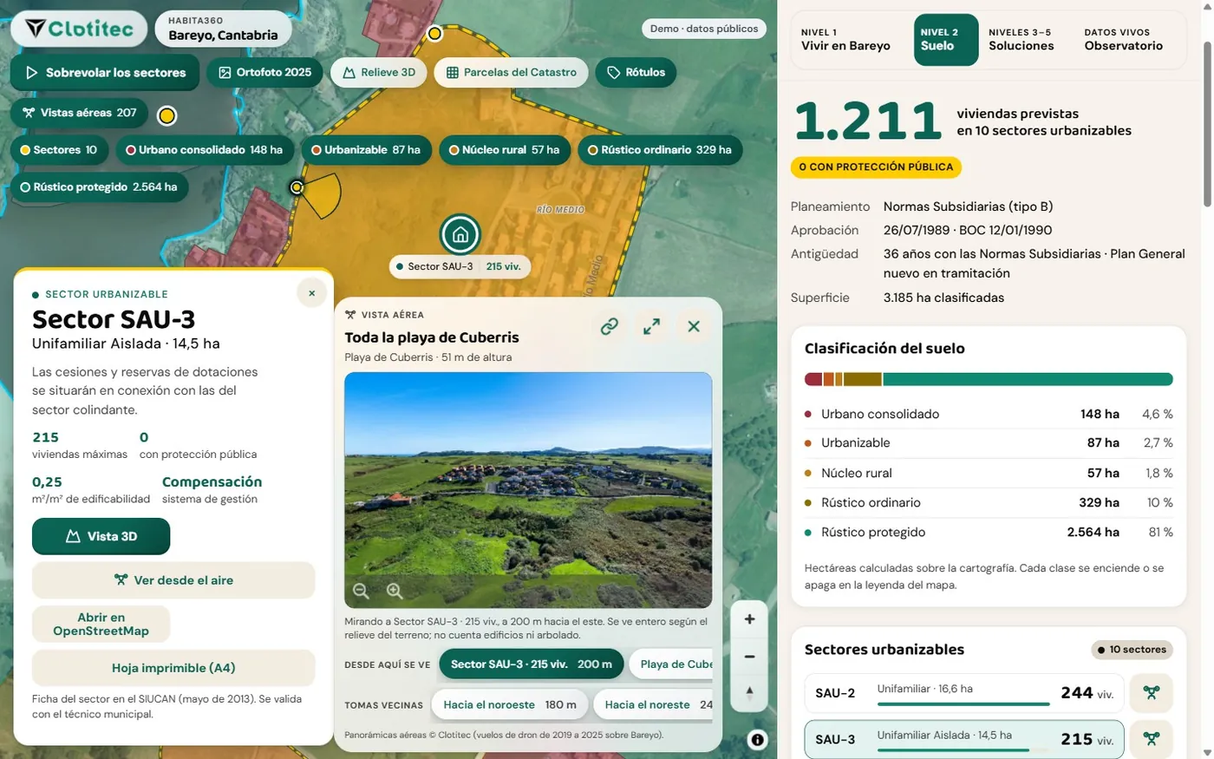Close the Sector SAU-3 card
Image resolution: width=1214 pixels, height=759 pixels.
(311, 293)
